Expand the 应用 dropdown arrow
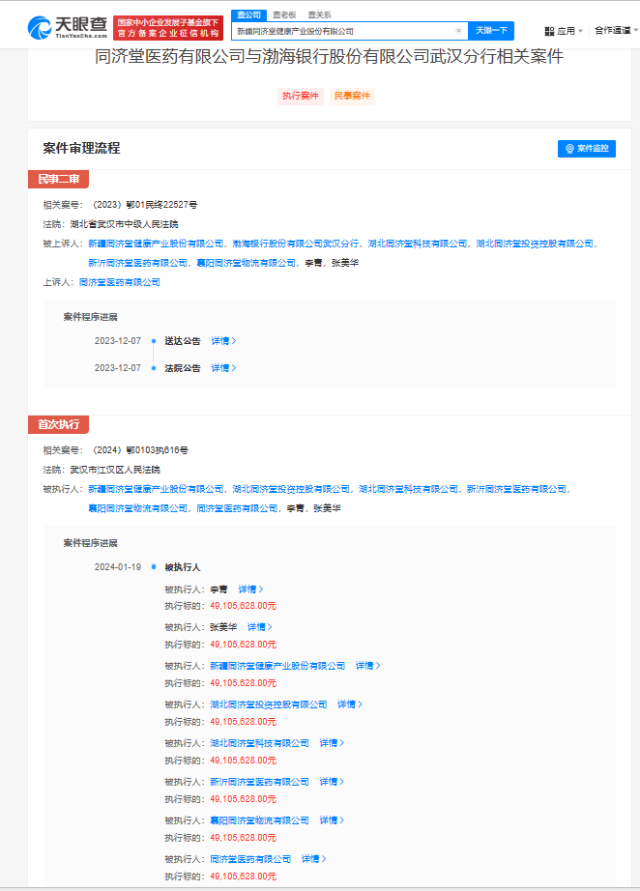640x891 pixels. pyautogui.click(x=580, y=31)
